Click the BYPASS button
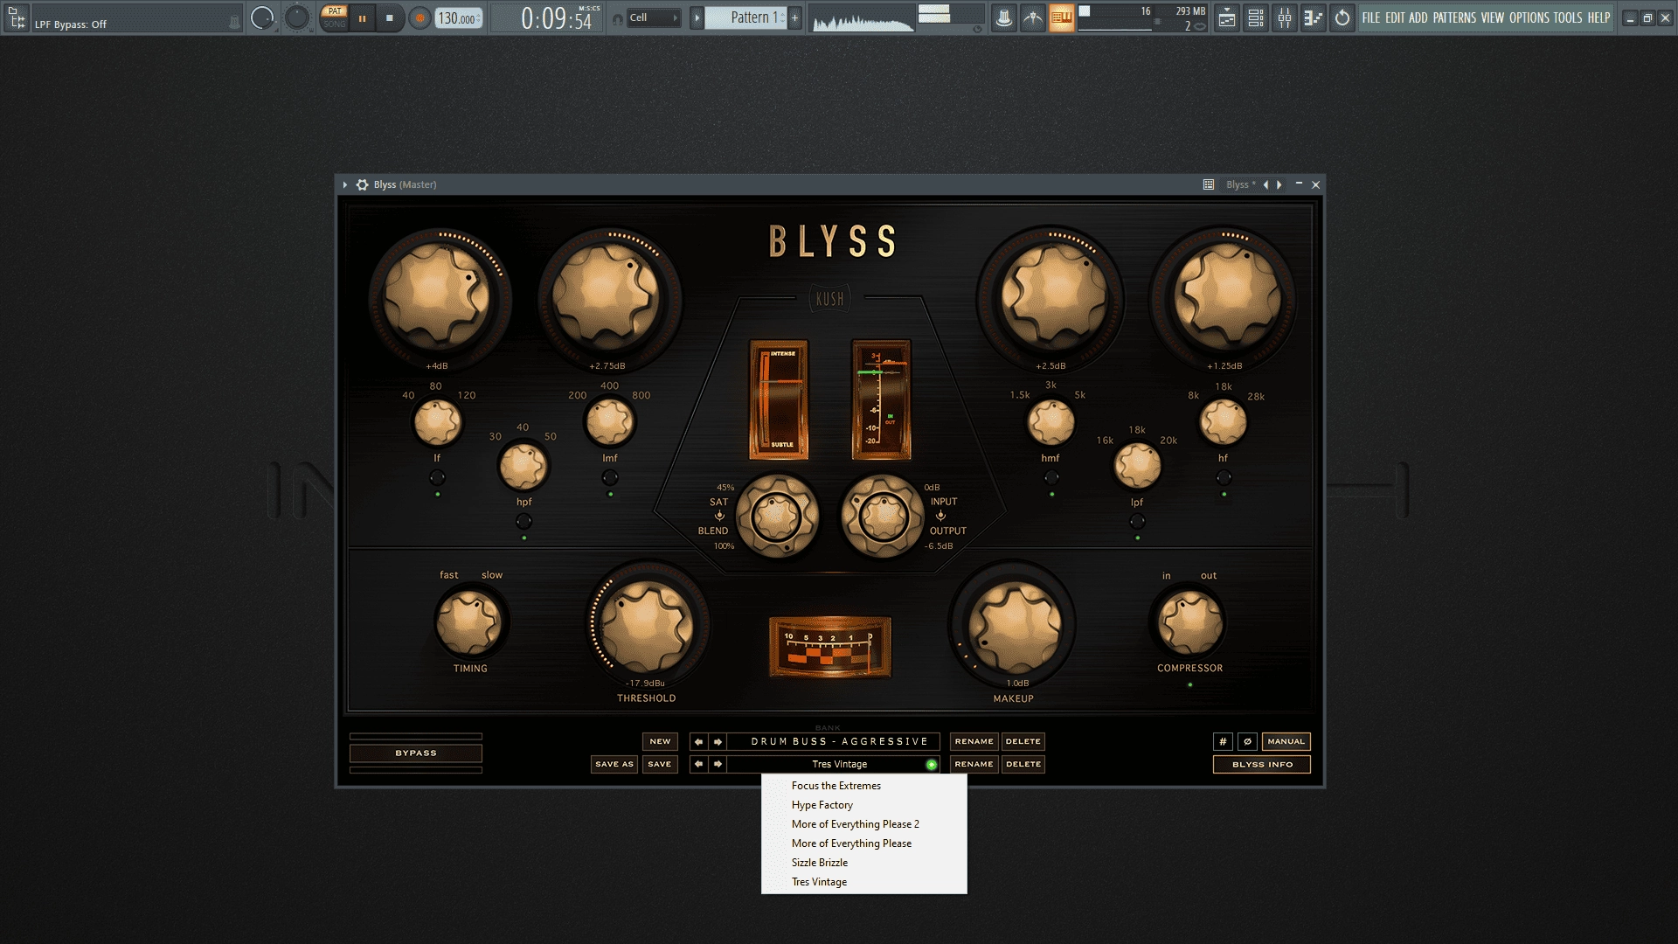Screen dimensions: 1678x944 416,753
